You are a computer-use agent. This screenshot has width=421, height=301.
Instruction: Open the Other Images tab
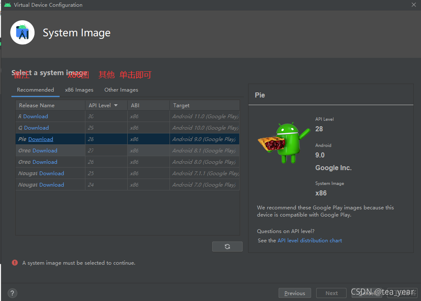click(121, 89)
